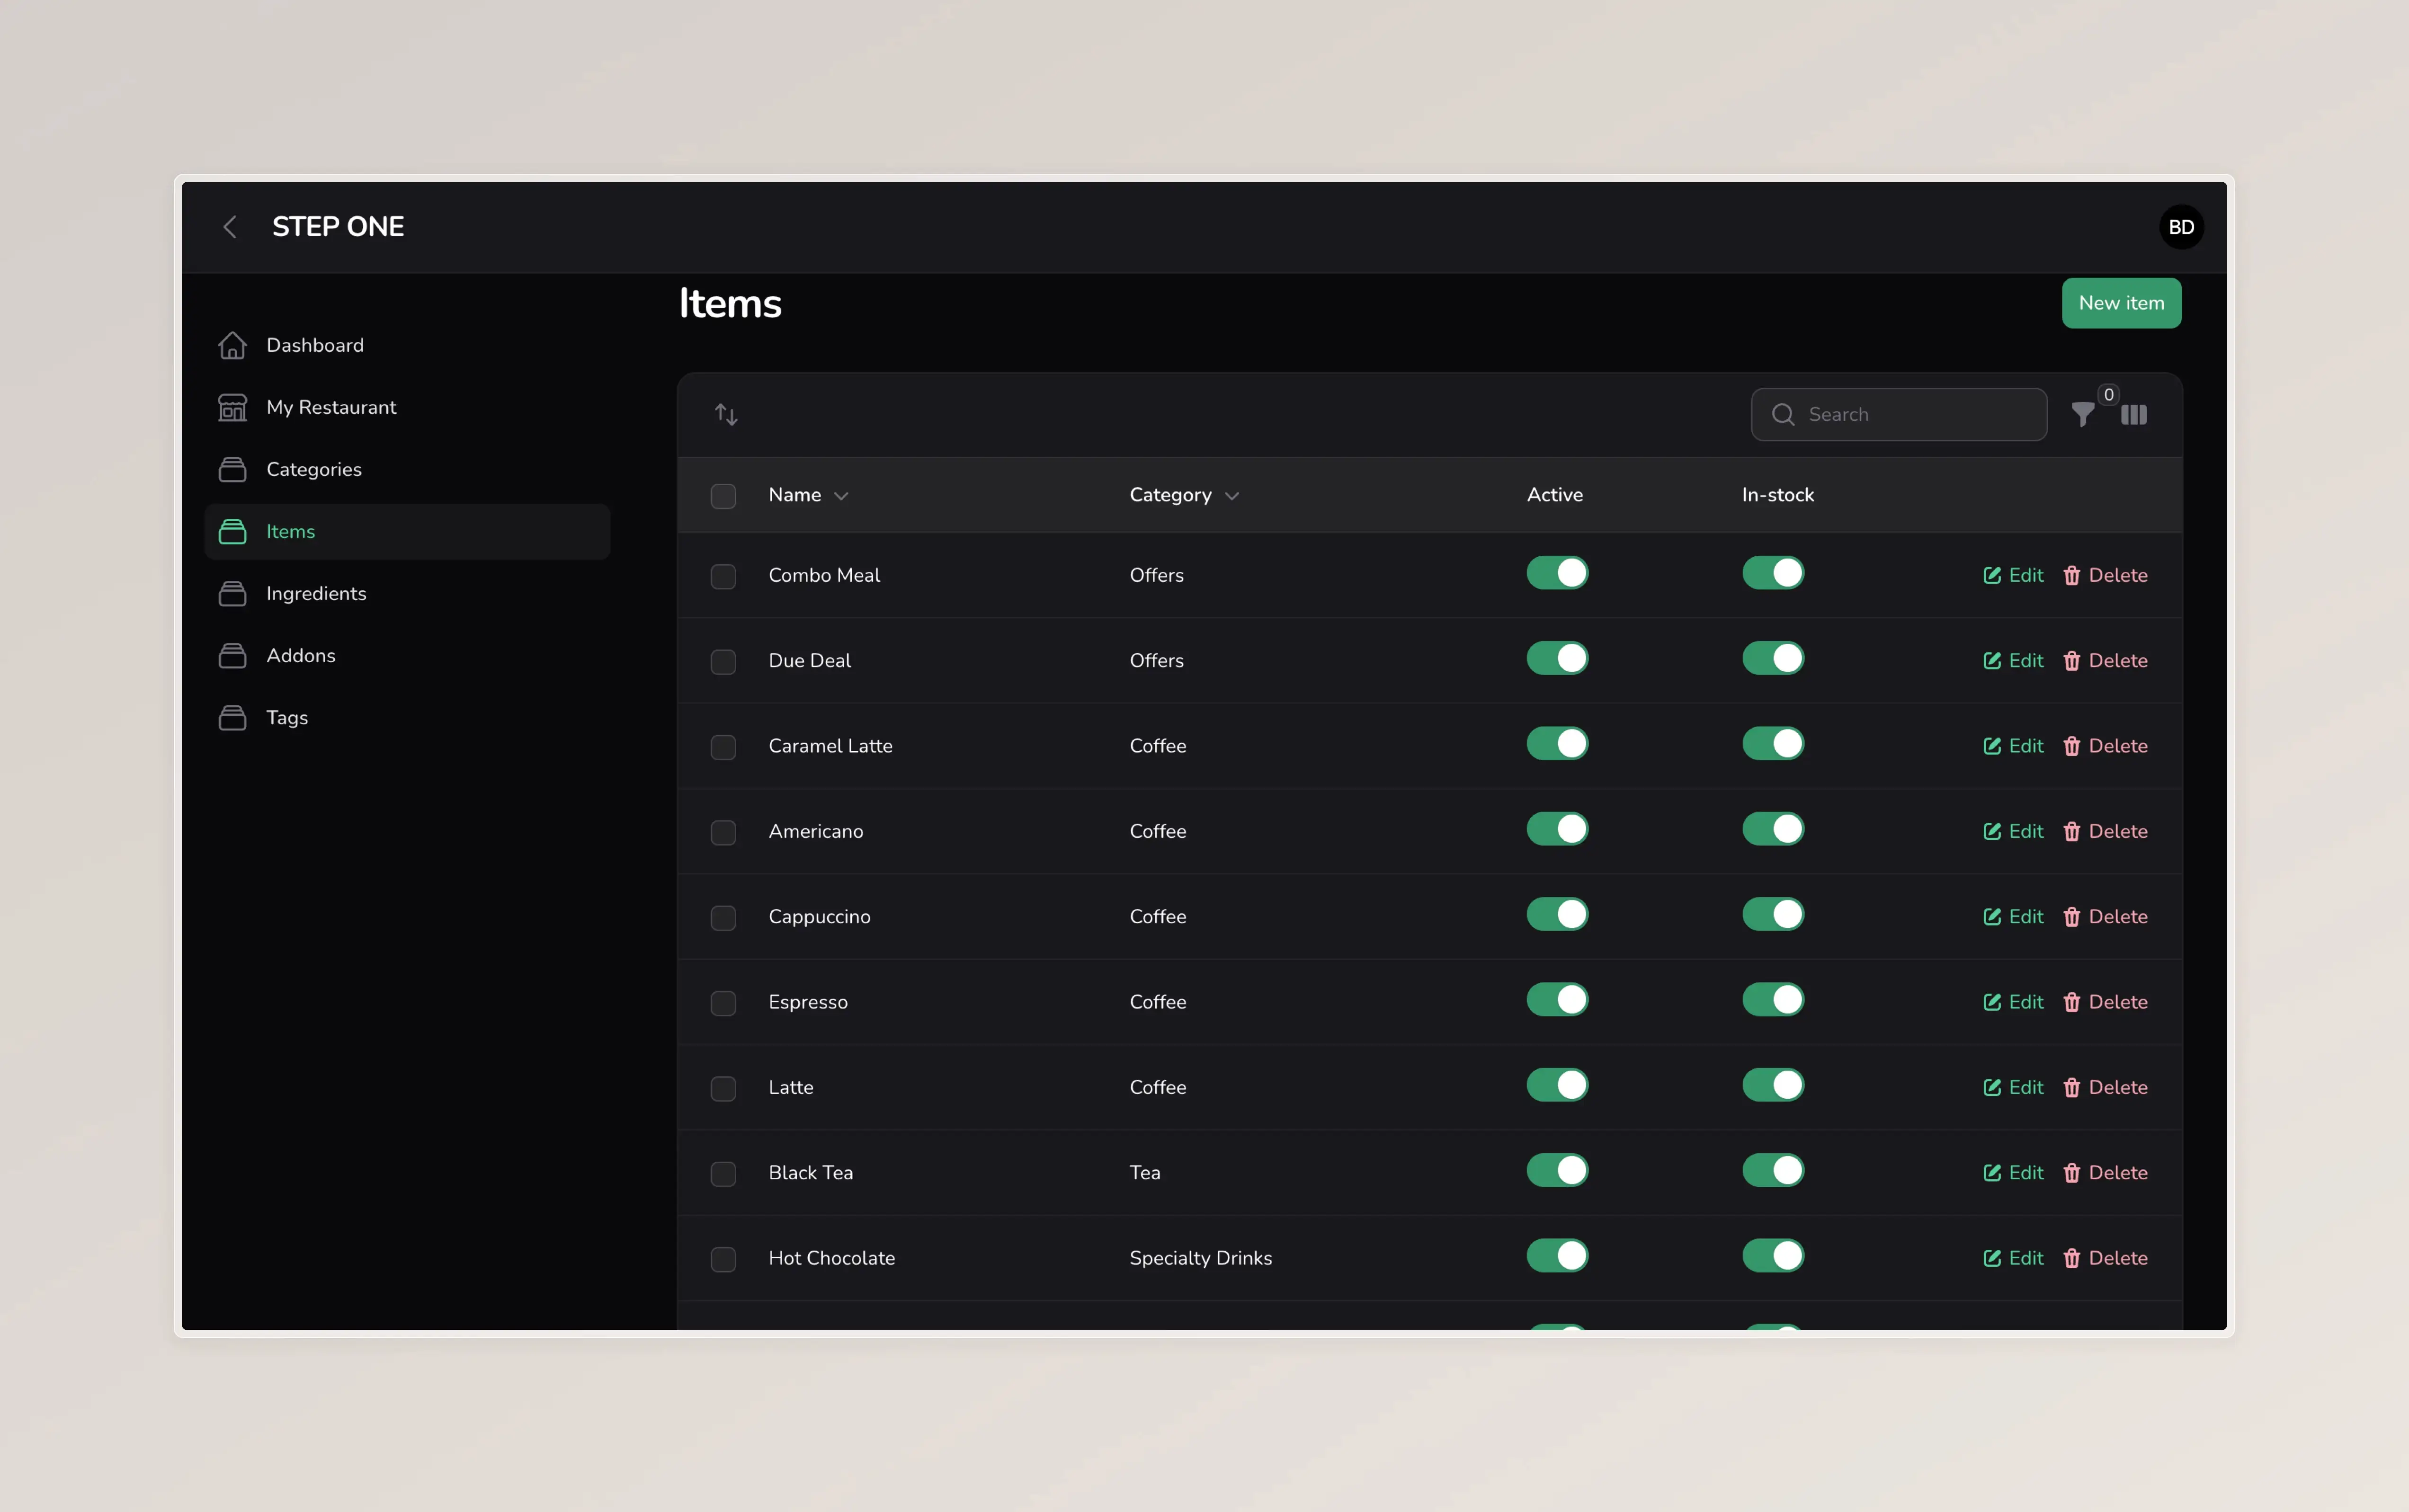Viewport: 2409px width, 1512px height.
Task: Select the Caramel Latte row checkbox
Action: click(723, 747)
